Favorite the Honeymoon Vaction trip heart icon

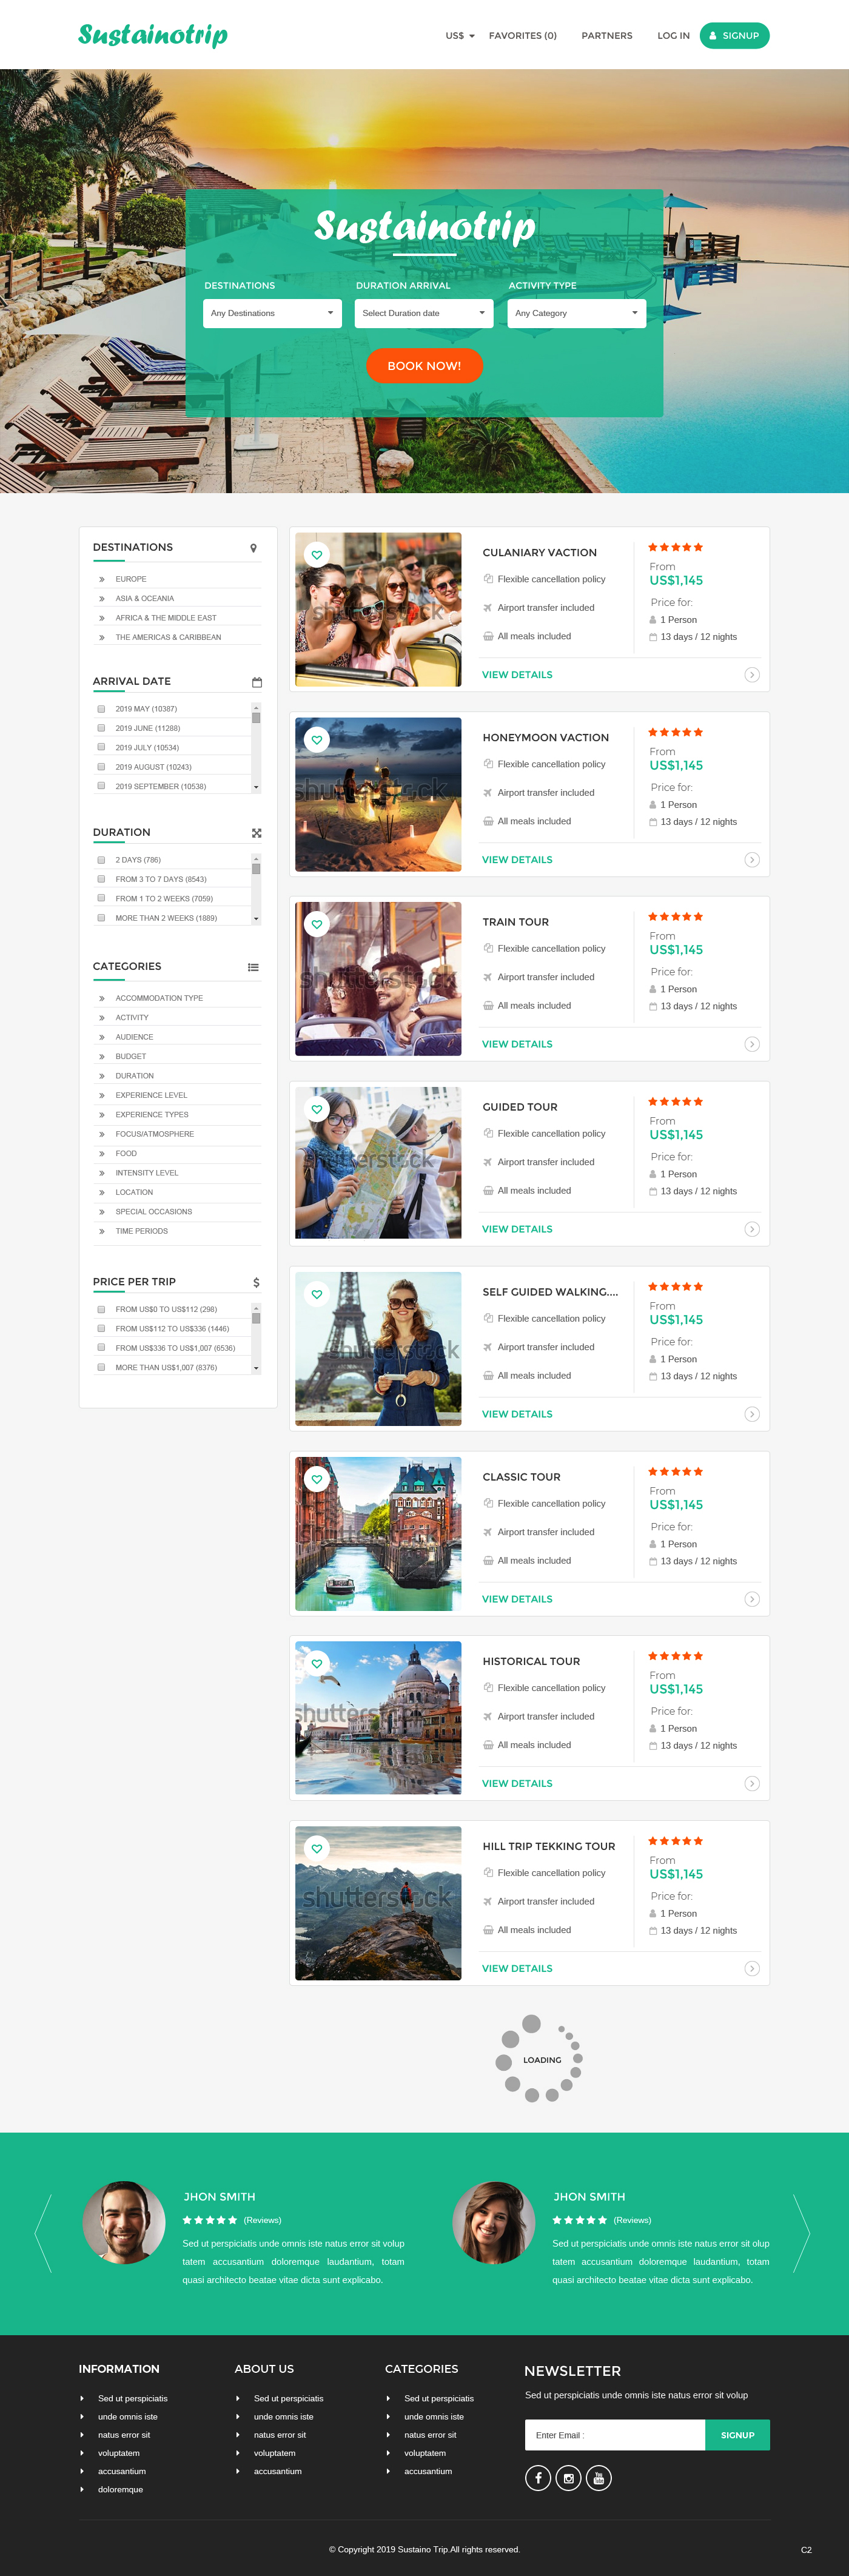coord(317,740)
